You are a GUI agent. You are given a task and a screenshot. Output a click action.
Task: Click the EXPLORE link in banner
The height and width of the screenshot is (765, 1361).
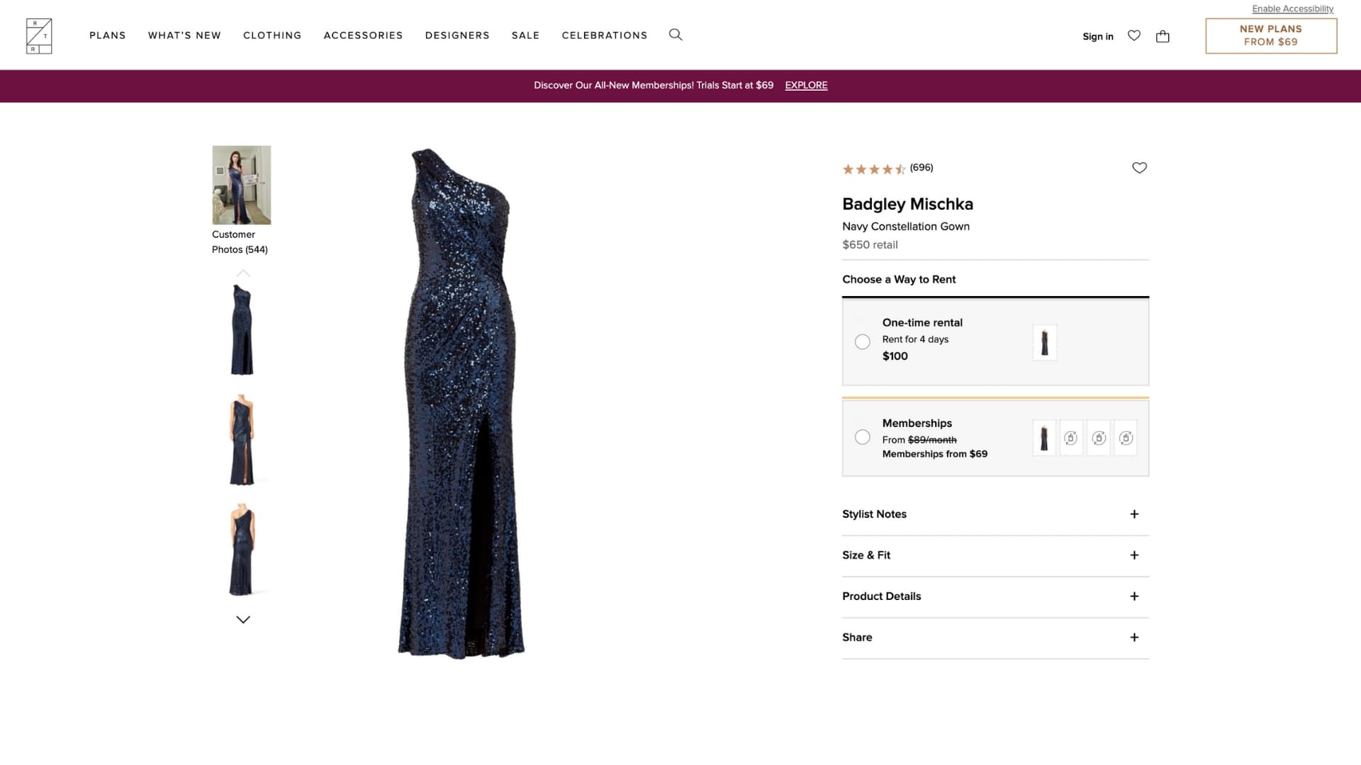[806, 85]
